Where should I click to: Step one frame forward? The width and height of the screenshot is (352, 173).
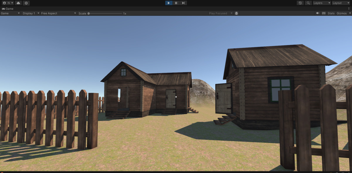click(x=183, y=3)
